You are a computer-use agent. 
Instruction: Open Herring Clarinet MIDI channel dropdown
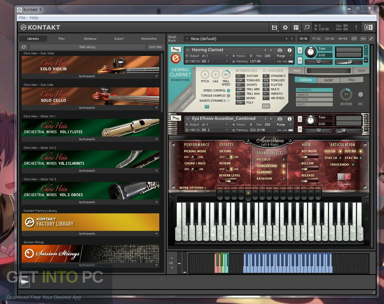[227, 61]
